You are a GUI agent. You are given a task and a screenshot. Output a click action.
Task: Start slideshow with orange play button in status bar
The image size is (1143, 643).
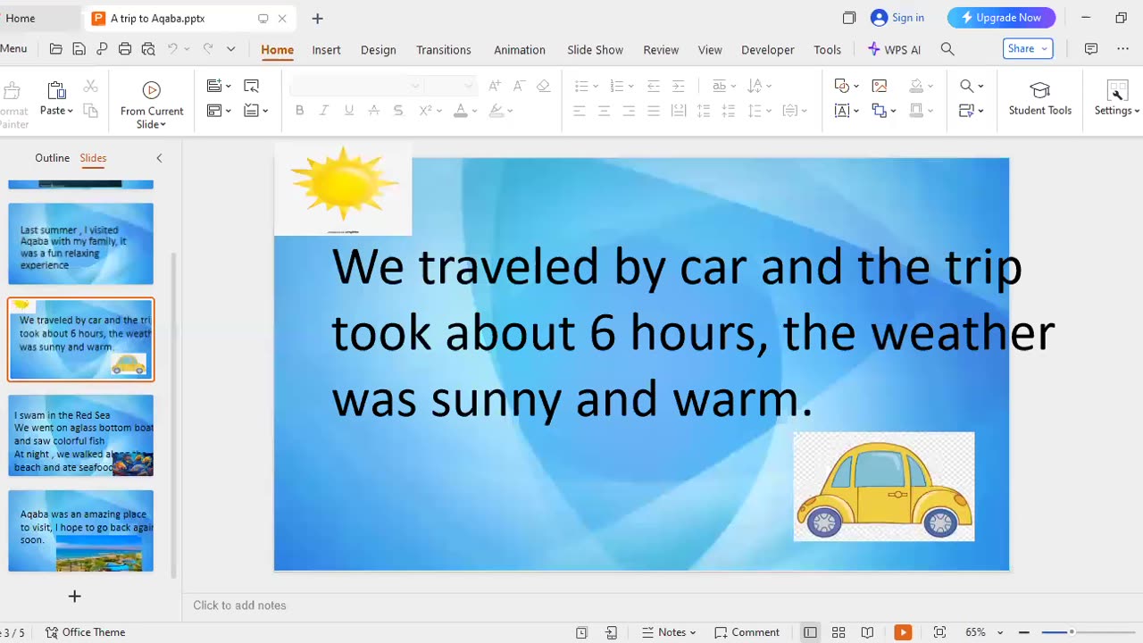click(x=903, y=632)
